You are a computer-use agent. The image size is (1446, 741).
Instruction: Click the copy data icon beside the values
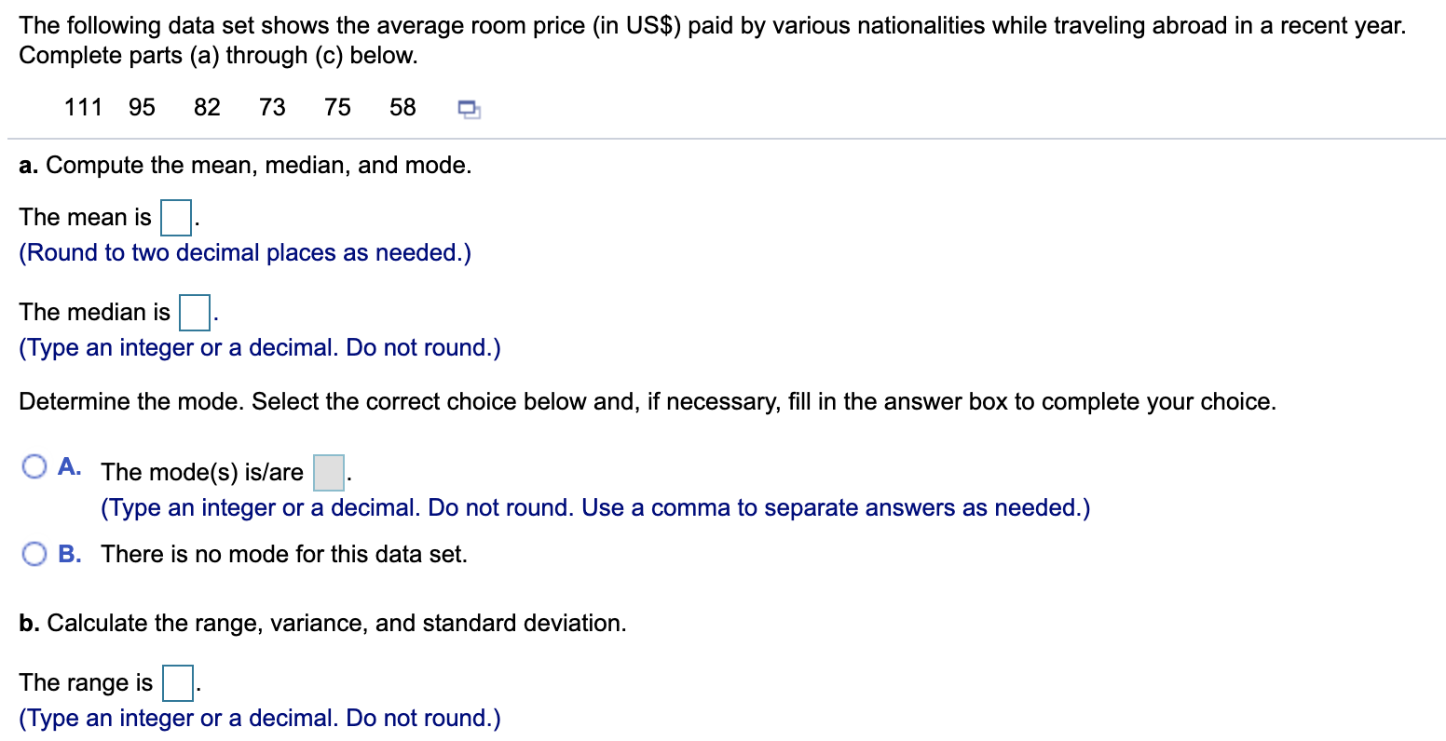click(x=468, y=109)
